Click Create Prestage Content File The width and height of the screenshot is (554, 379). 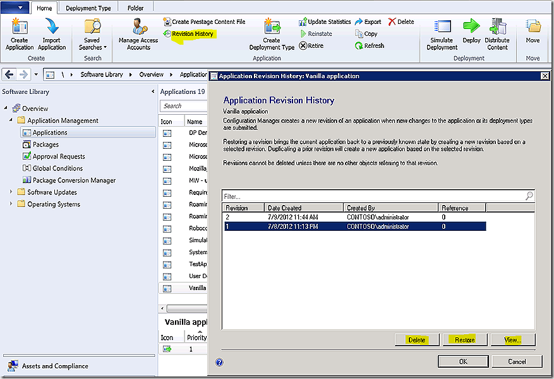click(x=204, y=22)
